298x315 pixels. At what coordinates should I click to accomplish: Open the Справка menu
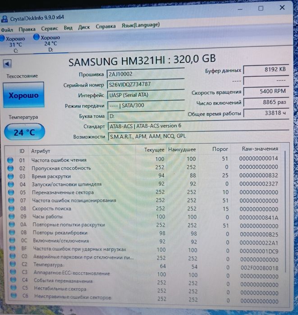point(105,27)
